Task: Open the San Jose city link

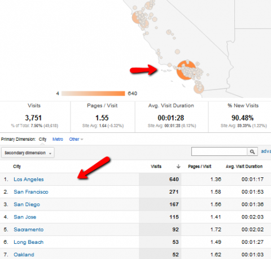Action: coord(25,217)
